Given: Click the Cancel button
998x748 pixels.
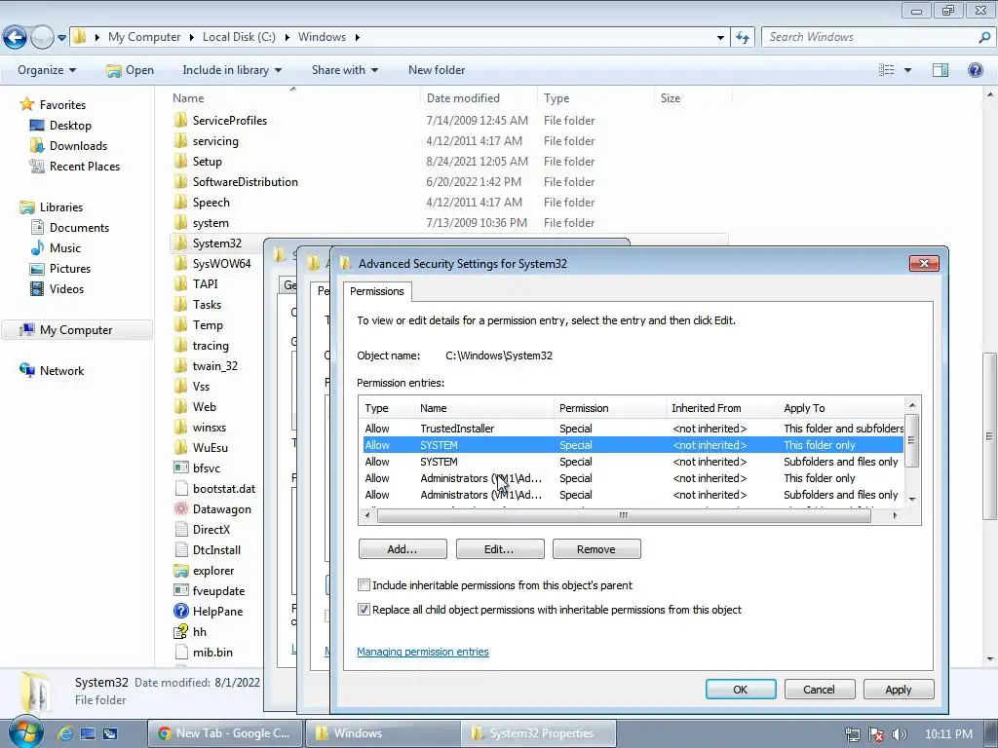Looking at the screenshot, I should (819, 689).
